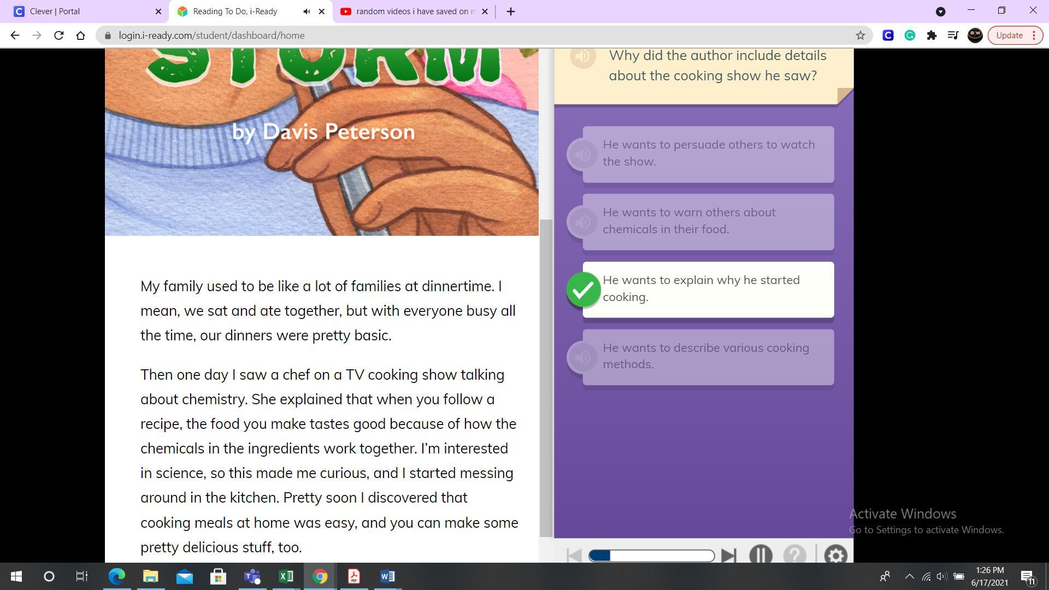The image size is (1049, 590).
Task: Play audio for warn others answer
Action: click(x=582, y=222)
